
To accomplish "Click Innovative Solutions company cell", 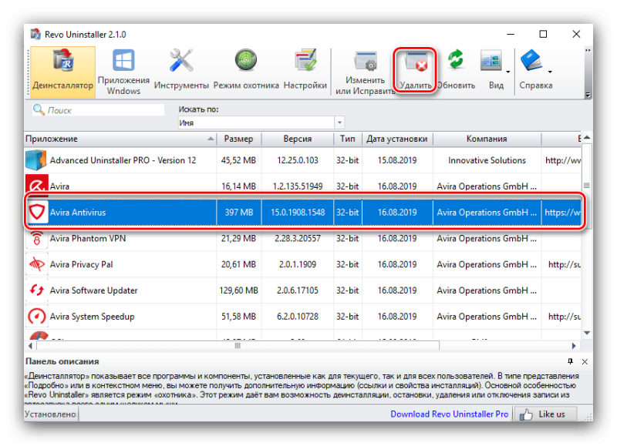I will 487,160.
